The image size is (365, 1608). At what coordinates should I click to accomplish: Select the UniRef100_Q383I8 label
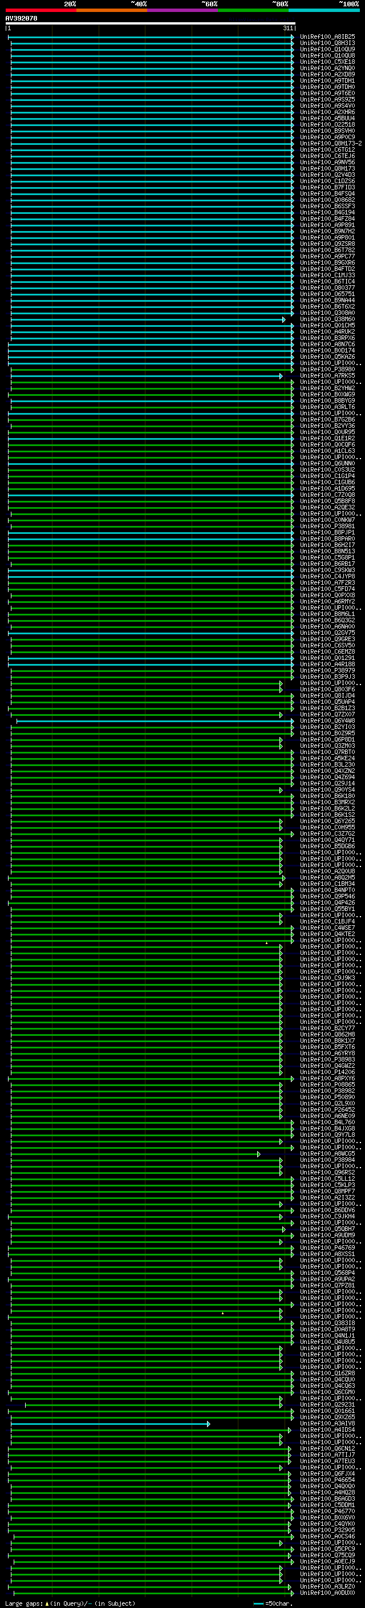327,1323
